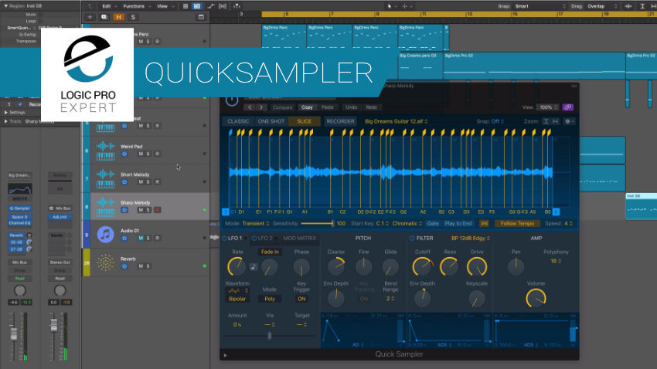Screen dimensions: 657x369
Task: Open the LFO Waveform selector
Action: (x=237, y=291)
